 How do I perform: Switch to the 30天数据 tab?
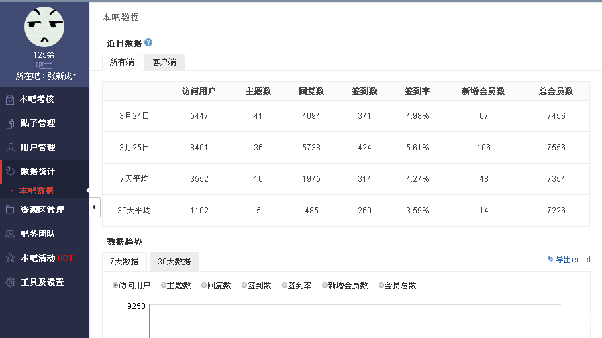point(174,262)
